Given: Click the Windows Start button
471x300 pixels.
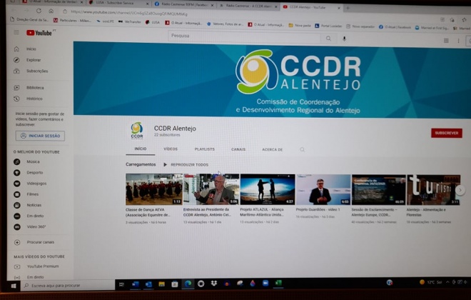Looking at the screenshot, I should pos(14,286).
